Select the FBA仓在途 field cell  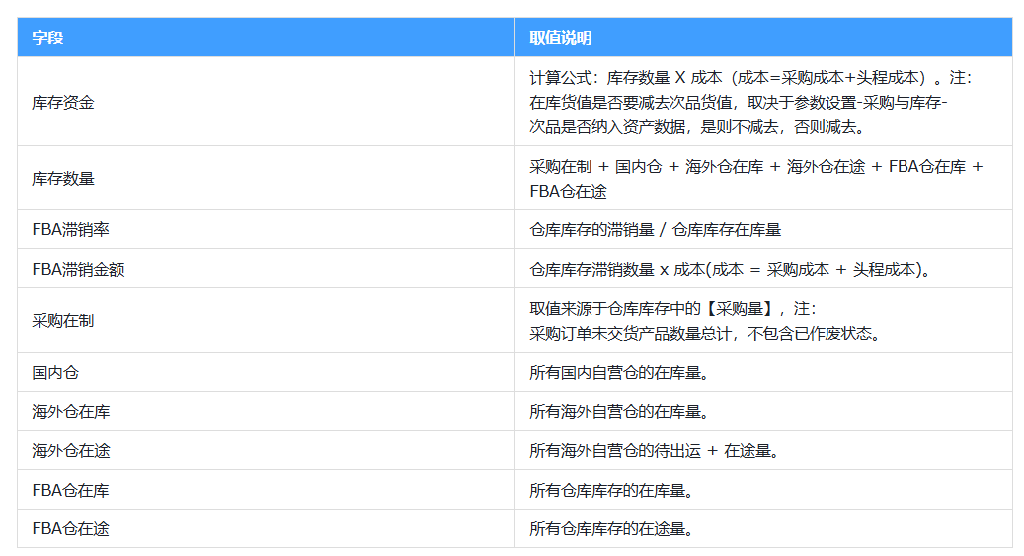click(266, 528)
